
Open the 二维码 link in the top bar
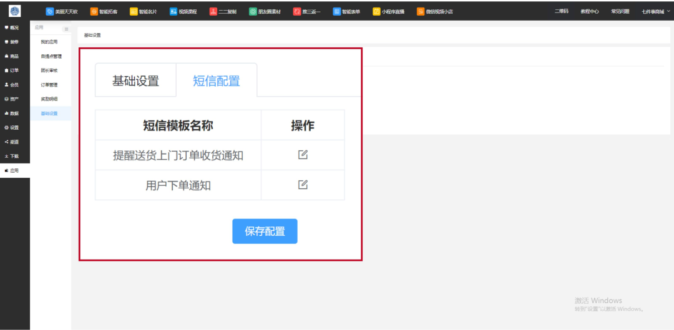562,12
